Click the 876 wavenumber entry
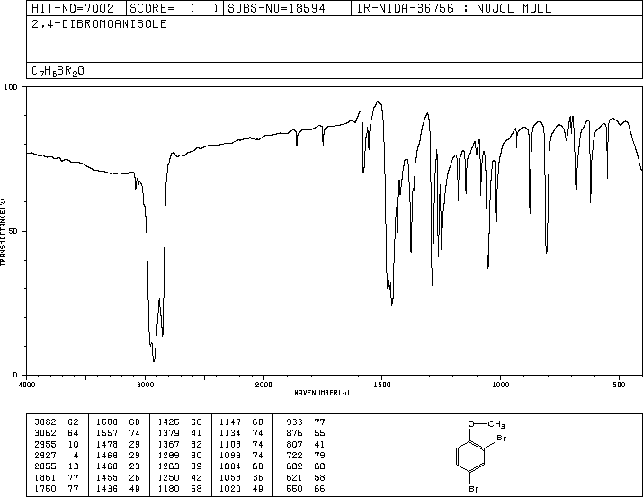Screen dimensions: 643x497 coord(294,433)
